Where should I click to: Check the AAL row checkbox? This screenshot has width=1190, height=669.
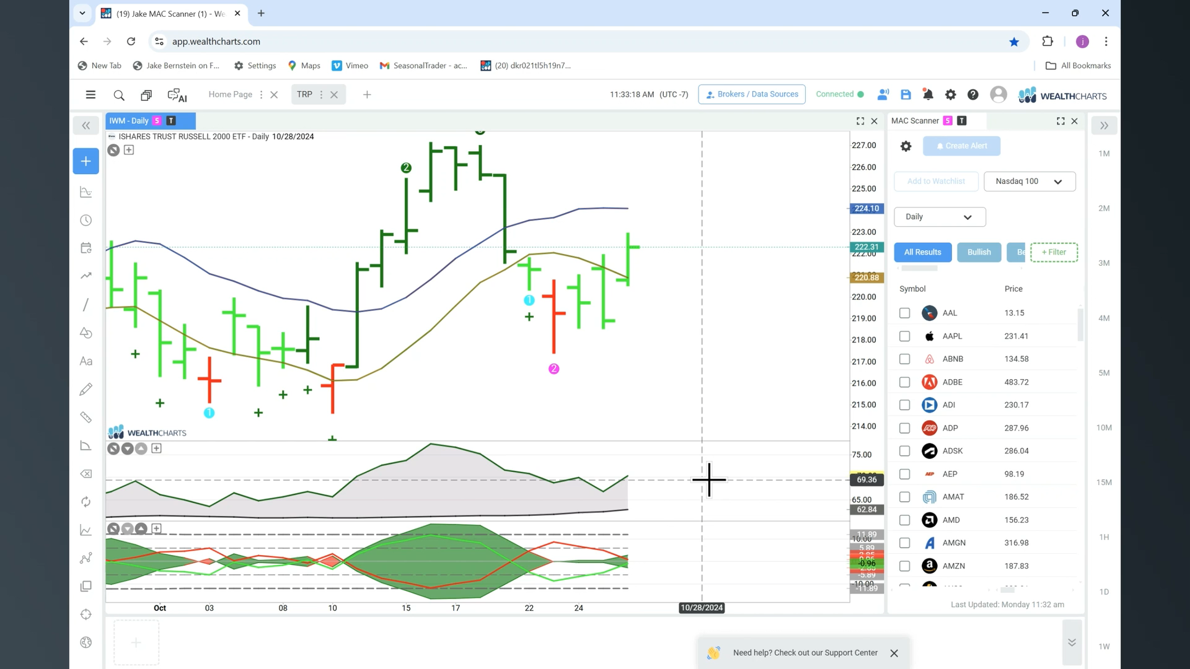pyautogui.click(x=904, y=313)
